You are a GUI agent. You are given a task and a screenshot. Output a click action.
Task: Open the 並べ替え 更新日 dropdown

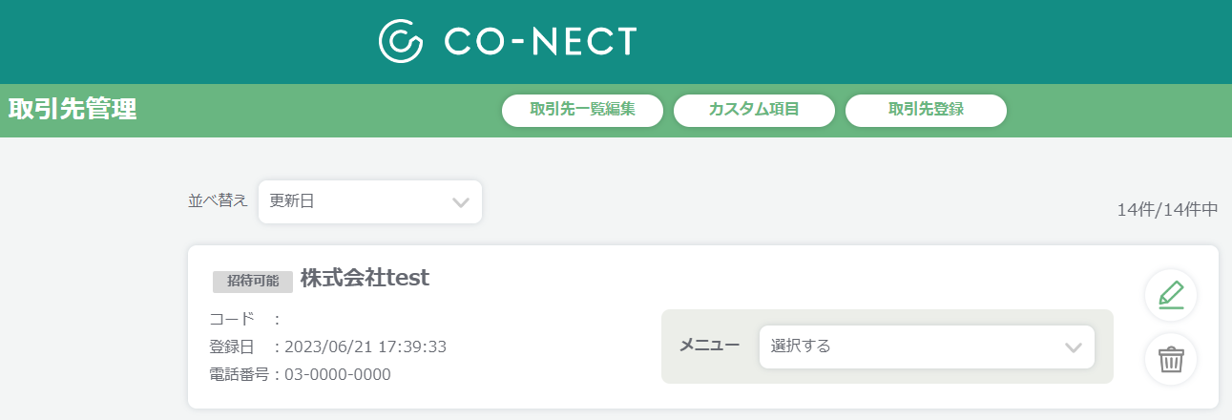[x=370, y=201]
